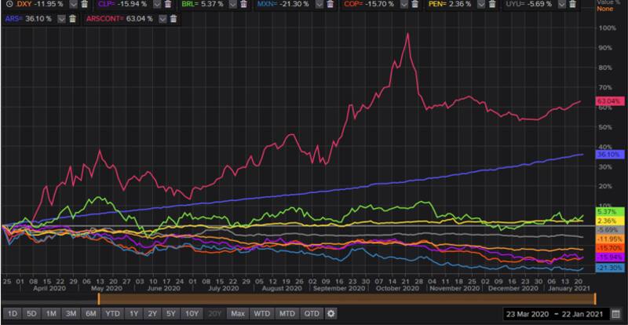Toggle the DXY series radio marker

[6, 4]
